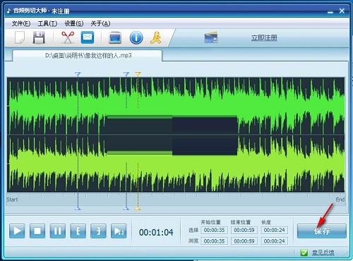Click the orange top playhead marker

click(138, 74)
